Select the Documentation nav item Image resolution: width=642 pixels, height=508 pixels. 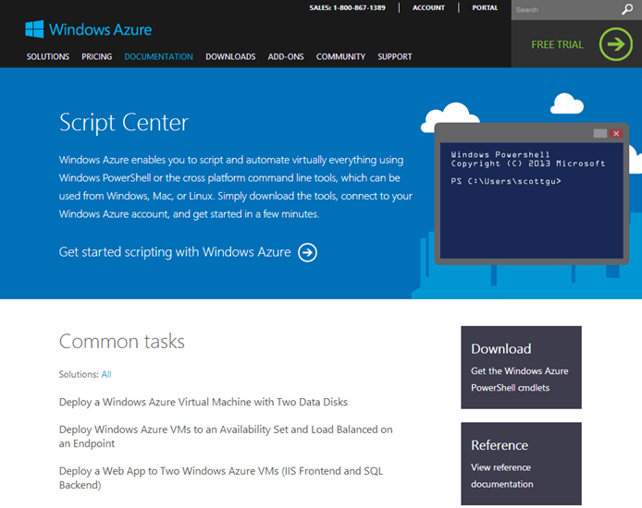click(158, 57)
